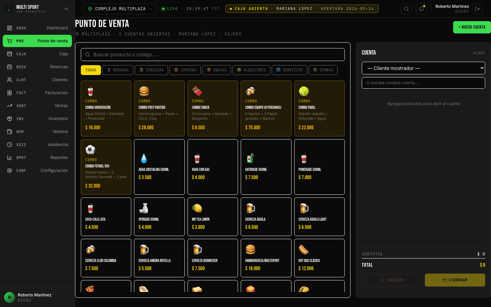
Task: Click the logout icon beside Roberto Martínez
Action: (477, 9)
